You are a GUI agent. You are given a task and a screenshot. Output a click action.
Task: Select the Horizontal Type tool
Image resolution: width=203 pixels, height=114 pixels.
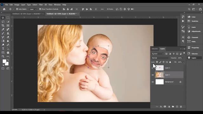click(x=3, y=49)
